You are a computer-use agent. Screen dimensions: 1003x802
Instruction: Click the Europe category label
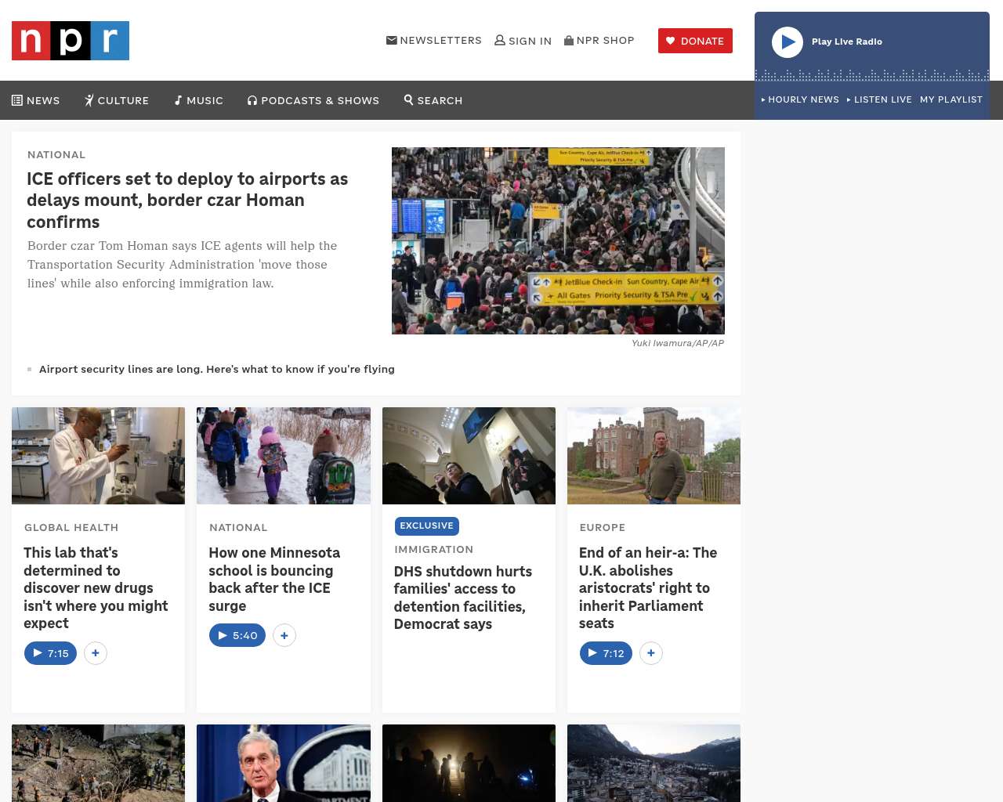(603, 527)
